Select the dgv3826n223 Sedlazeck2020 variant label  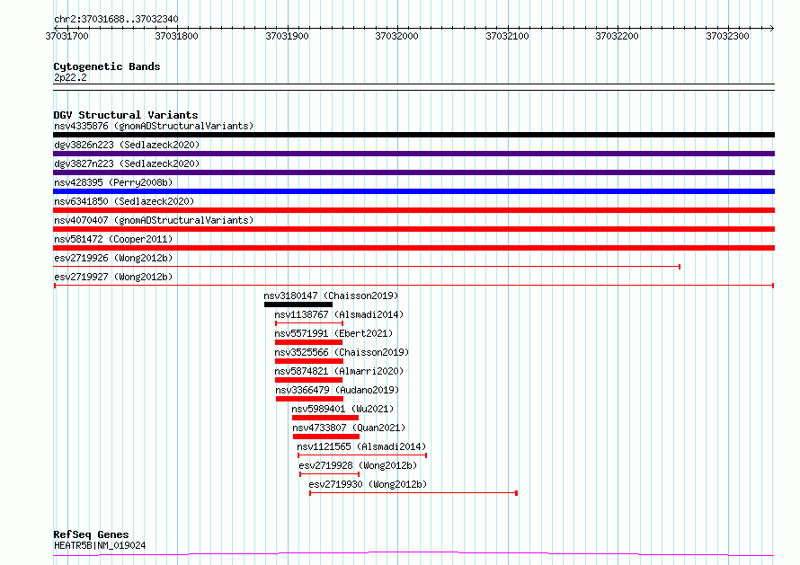click(x=127, y=145)
